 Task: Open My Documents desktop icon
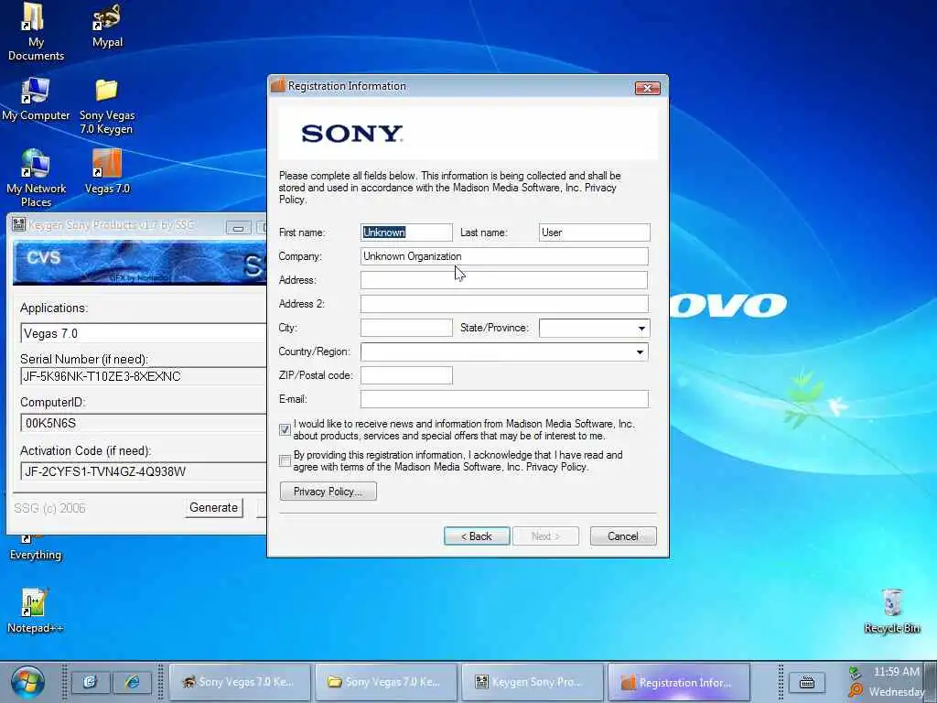click(36, 32)
